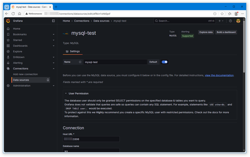Go to the Data sources breadcrumb
Image resolution: width=250 pixels, height=157 pixels.
pos(101,21)
